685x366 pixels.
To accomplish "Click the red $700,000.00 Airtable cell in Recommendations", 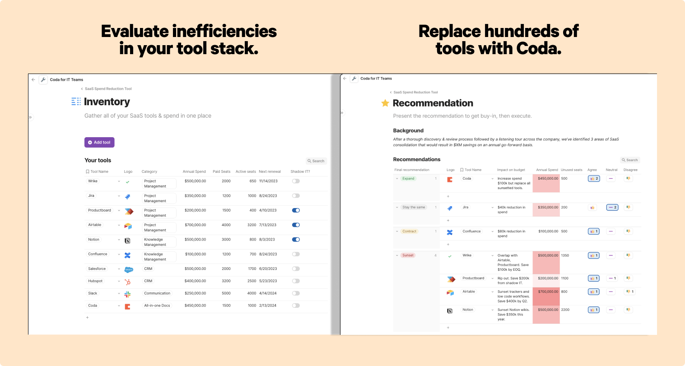I will (x=546, y=297).
